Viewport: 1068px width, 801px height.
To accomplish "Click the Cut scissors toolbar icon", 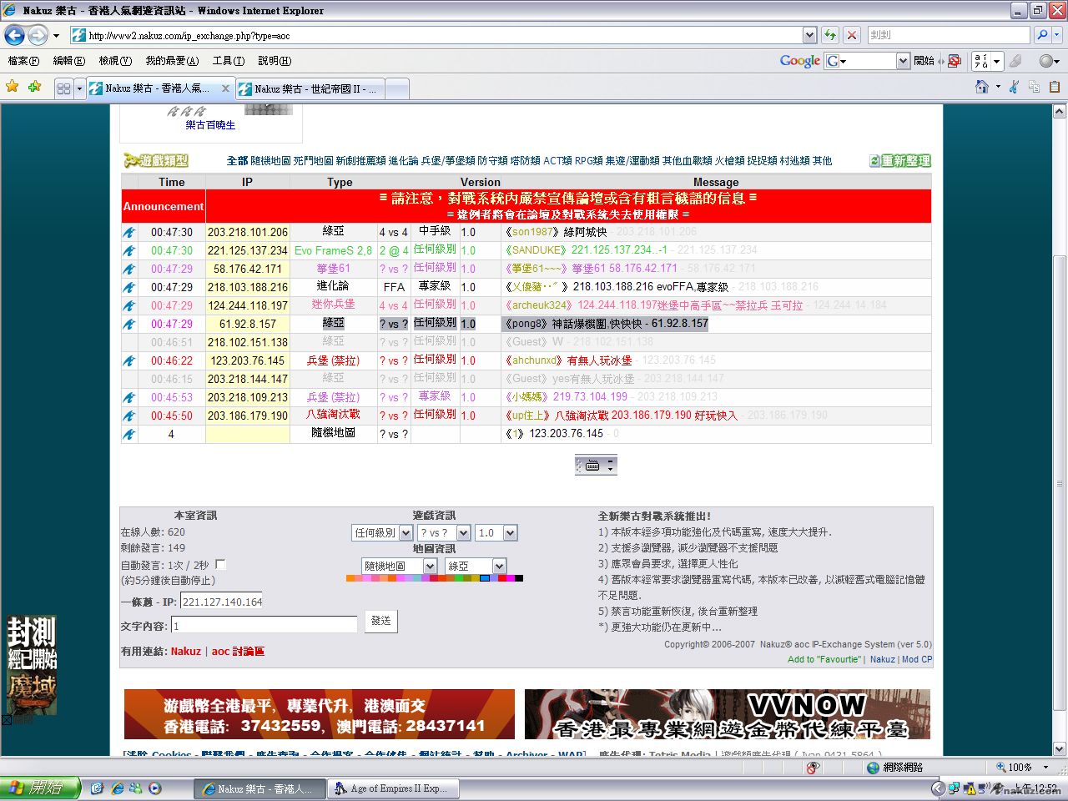I will (x=1015, y=87).
